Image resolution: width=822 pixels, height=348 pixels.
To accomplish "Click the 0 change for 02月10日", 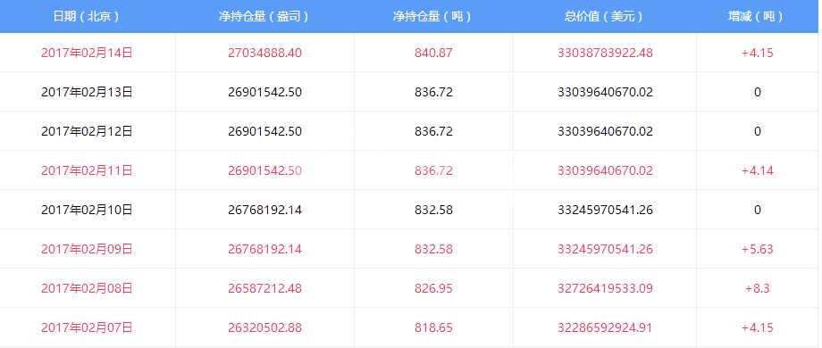I will pyautogui.click(x=758, y=210).
